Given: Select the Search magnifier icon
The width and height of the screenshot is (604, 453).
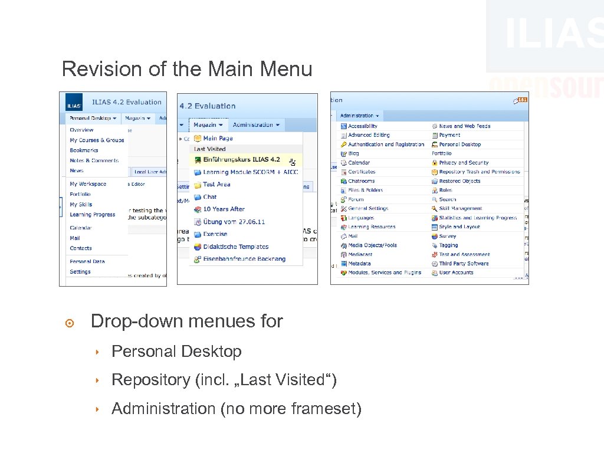Looking at the screenshot, I should [x=434, y=199].
